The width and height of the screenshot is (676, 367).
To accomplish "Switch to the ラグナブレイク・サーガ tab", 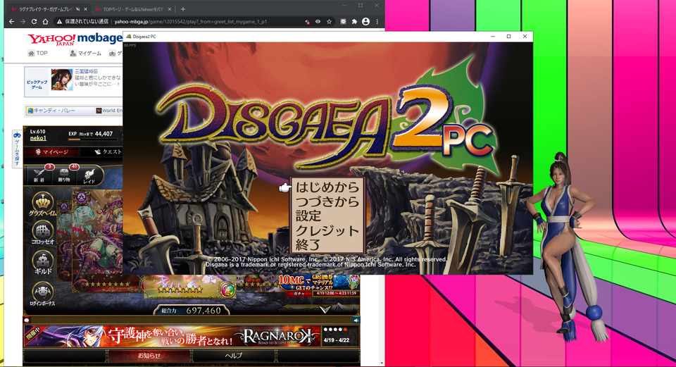I will coord(45,9).
